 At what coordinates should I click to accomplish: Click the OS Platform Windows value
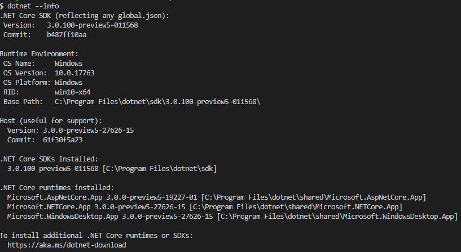coord(68,83)
